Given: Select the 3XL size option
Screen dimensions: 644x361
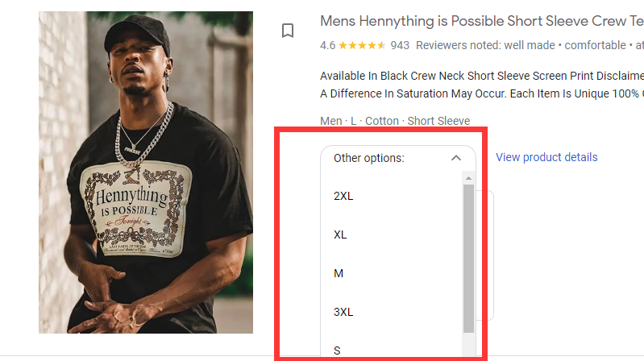Looking at the screenshot, I should (343, 312).
